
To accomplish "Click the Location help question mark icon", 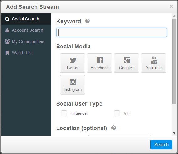I will pyautogui.click(x=114, y=128).
